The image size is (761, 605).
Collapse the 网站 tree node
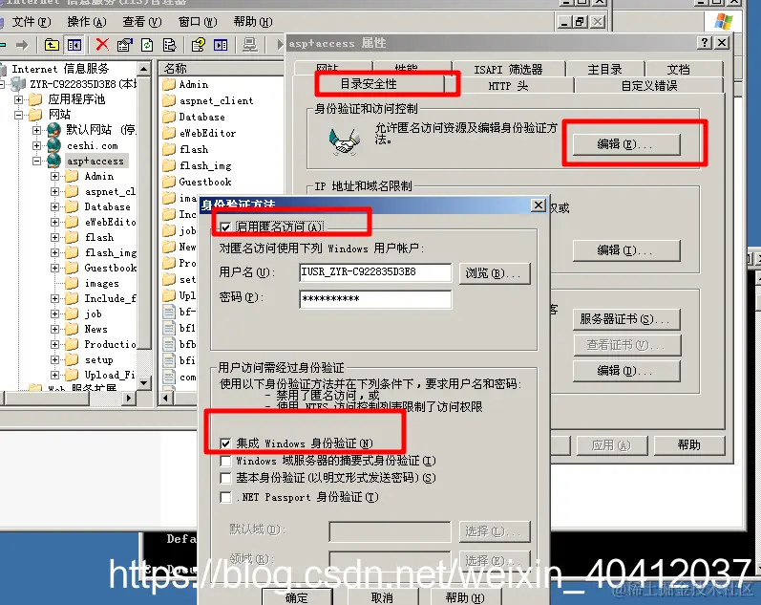(18, 115)
